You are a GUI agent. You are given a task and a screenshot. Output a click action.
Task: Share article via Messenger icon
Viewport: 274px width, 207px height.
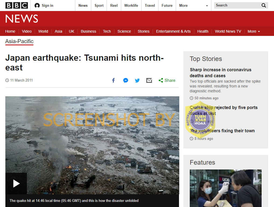point(126,80)
